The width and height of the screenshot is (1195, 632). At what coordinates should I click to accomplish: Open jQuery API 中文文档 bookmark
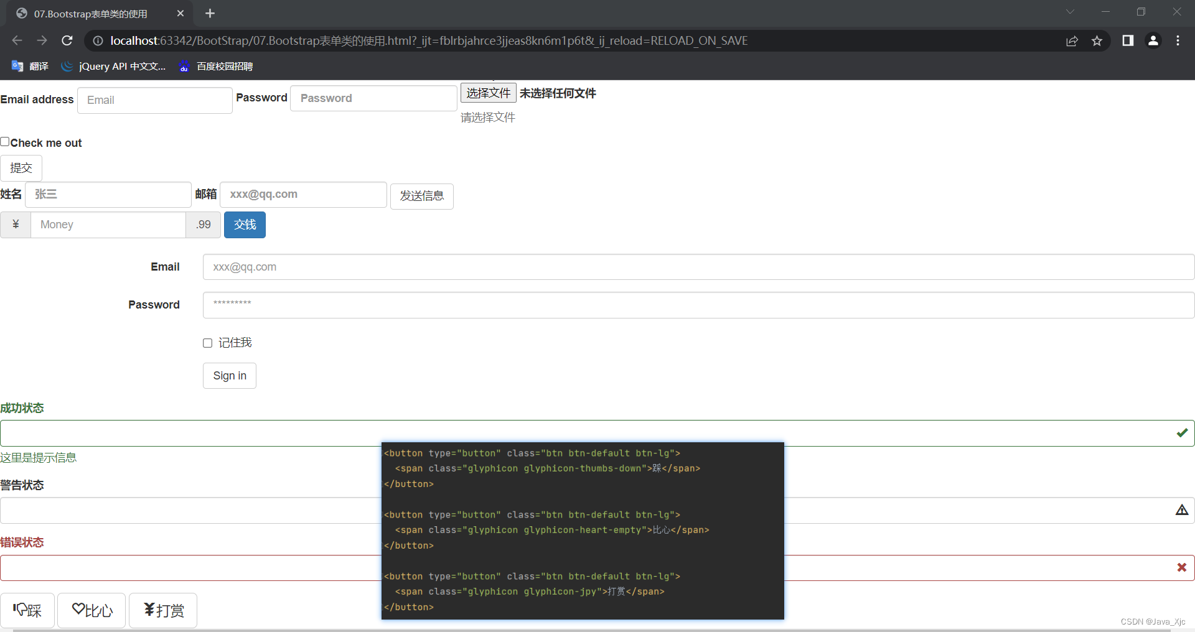click(113, 66)
